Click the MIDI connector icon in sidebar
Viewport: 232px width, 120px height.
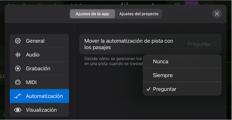pyautogui.click(x=18, y=82)
